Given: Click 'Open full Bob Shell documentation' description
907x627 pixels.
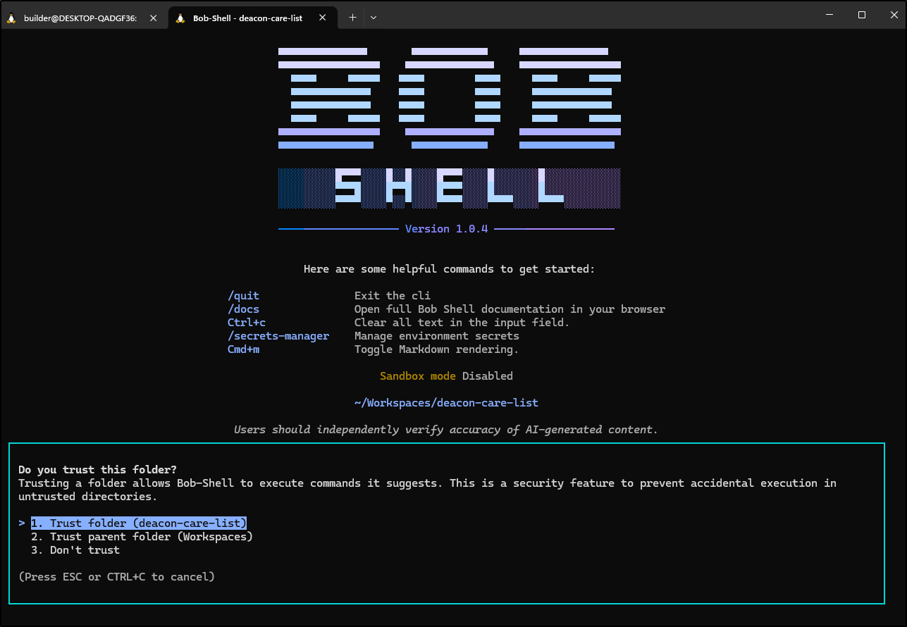Looking at the screenshot, I should (510, 309).
